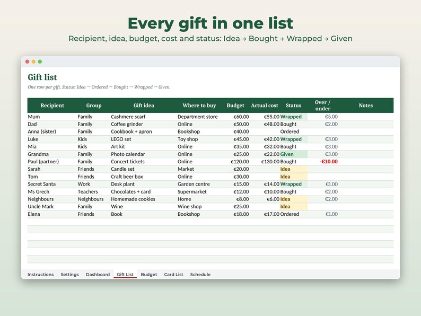Select the Group column header
Image resolution: width=421 pixels, height=316 pixels.
pos(94,106)
